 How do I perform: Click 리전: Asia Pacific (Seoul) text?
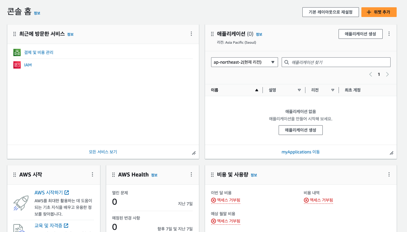(x=236, y=42)
